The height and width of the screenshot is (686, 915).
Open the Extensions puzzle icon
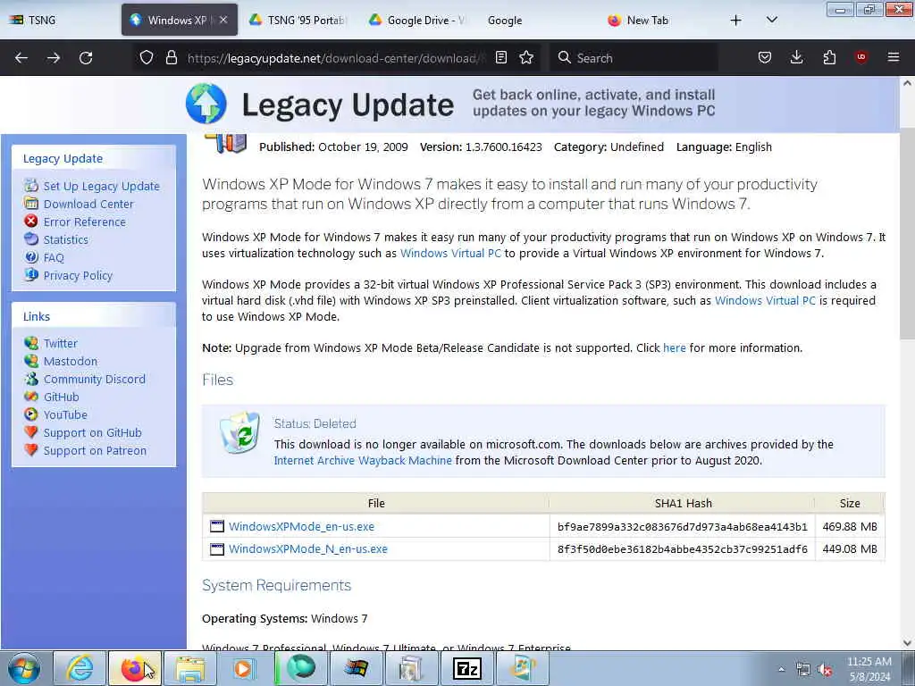(829, 57)
